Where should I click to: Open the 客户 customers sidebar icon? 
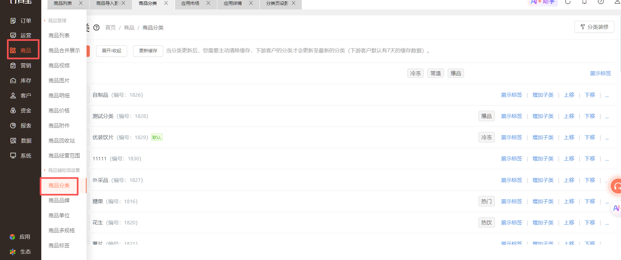(13, 96)
